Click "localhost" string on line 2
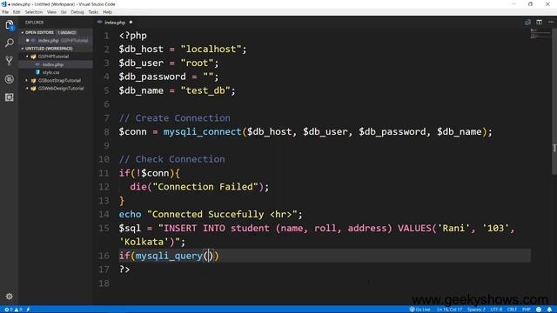The width and height of the screenshot is (557, 313). [x=211, y=49]
